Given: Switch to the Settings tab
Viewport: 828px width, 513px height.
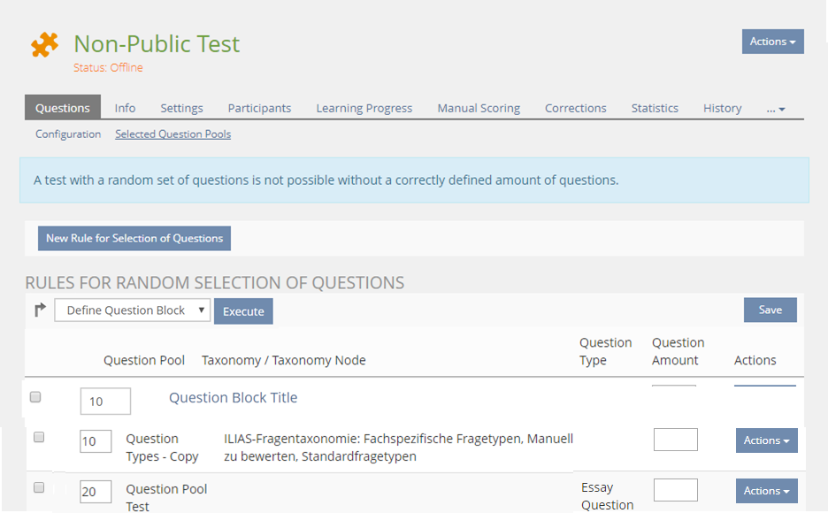Looking at the screenshot, I should 181,108.
